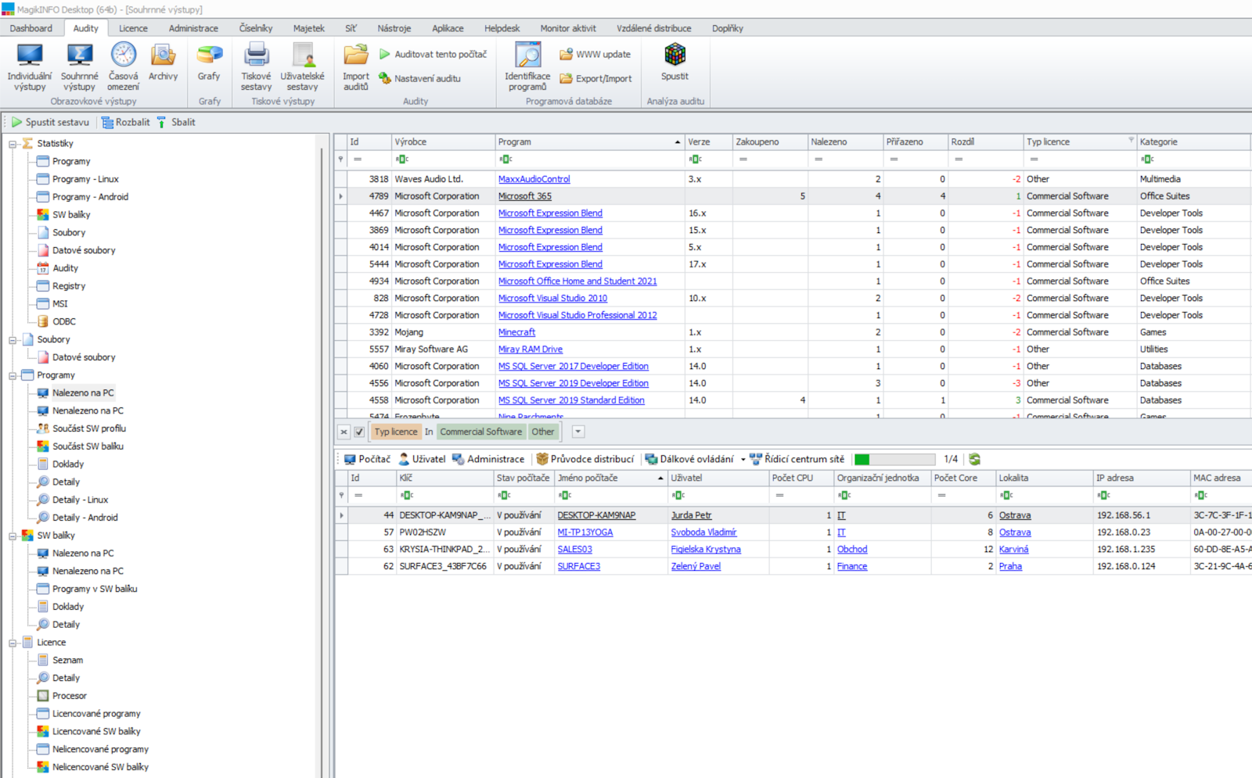1252x778 pixels.
Task: Select Nenalezeno na PC under Programy
Action: pyautogui.click(x=88, y=411)
